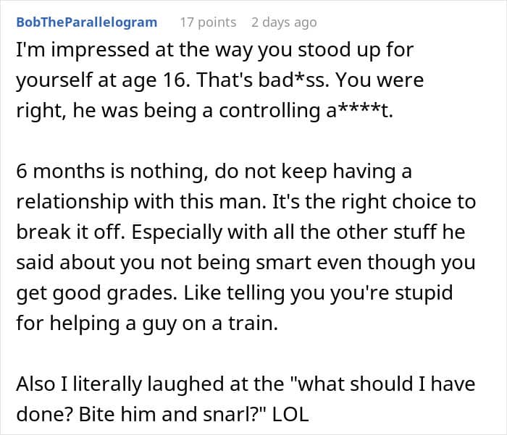The image size is (507, 435).
Task: Open the BobTheParallelogram user profile
Action: click(x=87, y=22)
